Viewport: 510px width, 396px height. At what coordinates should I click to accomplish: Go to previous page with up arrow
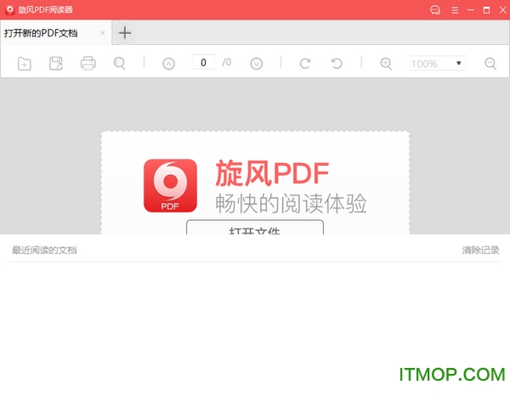tap(168, 64)
